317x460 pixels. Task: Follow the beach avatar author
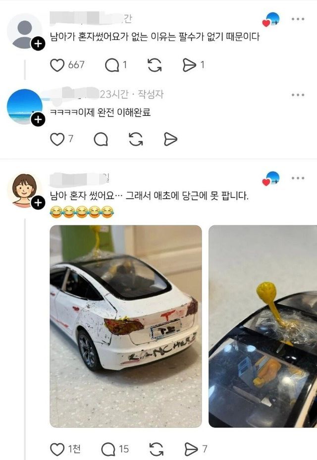click(38, 120)
